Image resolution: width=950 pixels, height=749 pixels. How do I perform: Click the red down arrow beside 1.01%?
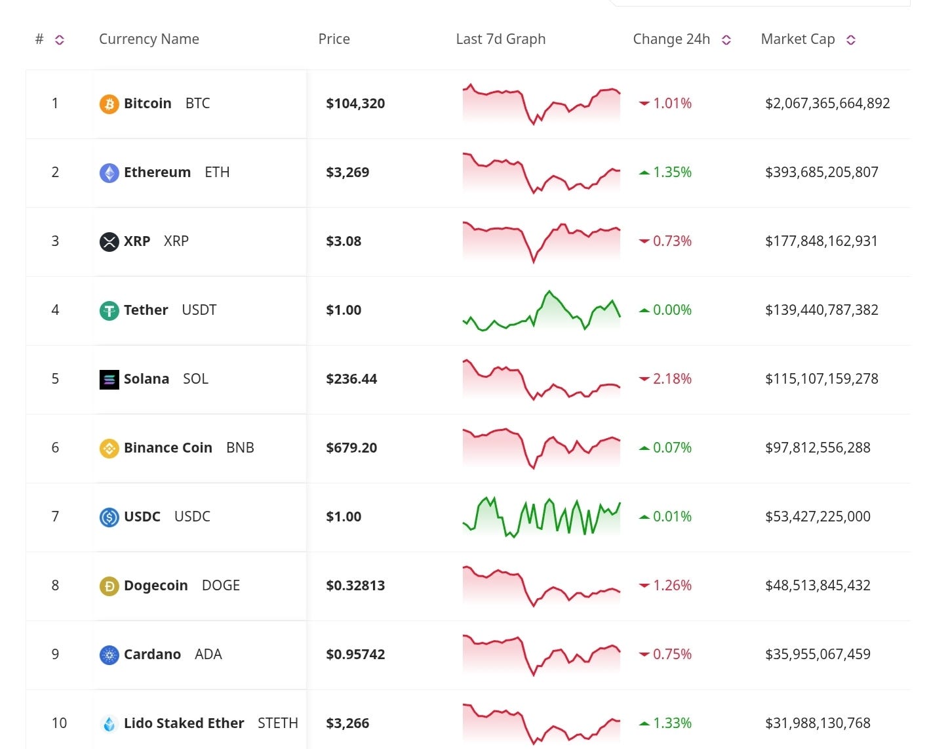click(x=644, y=104)
